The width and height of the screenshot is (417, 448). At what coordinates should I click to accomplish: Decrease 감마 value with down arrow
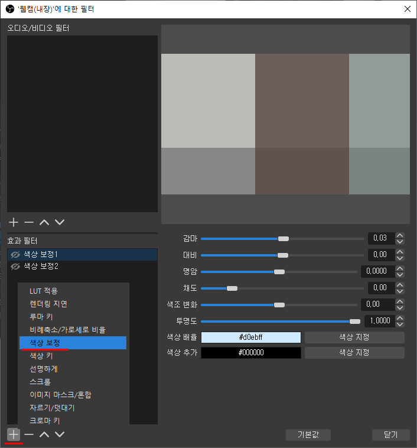click(x=400, y=242)
